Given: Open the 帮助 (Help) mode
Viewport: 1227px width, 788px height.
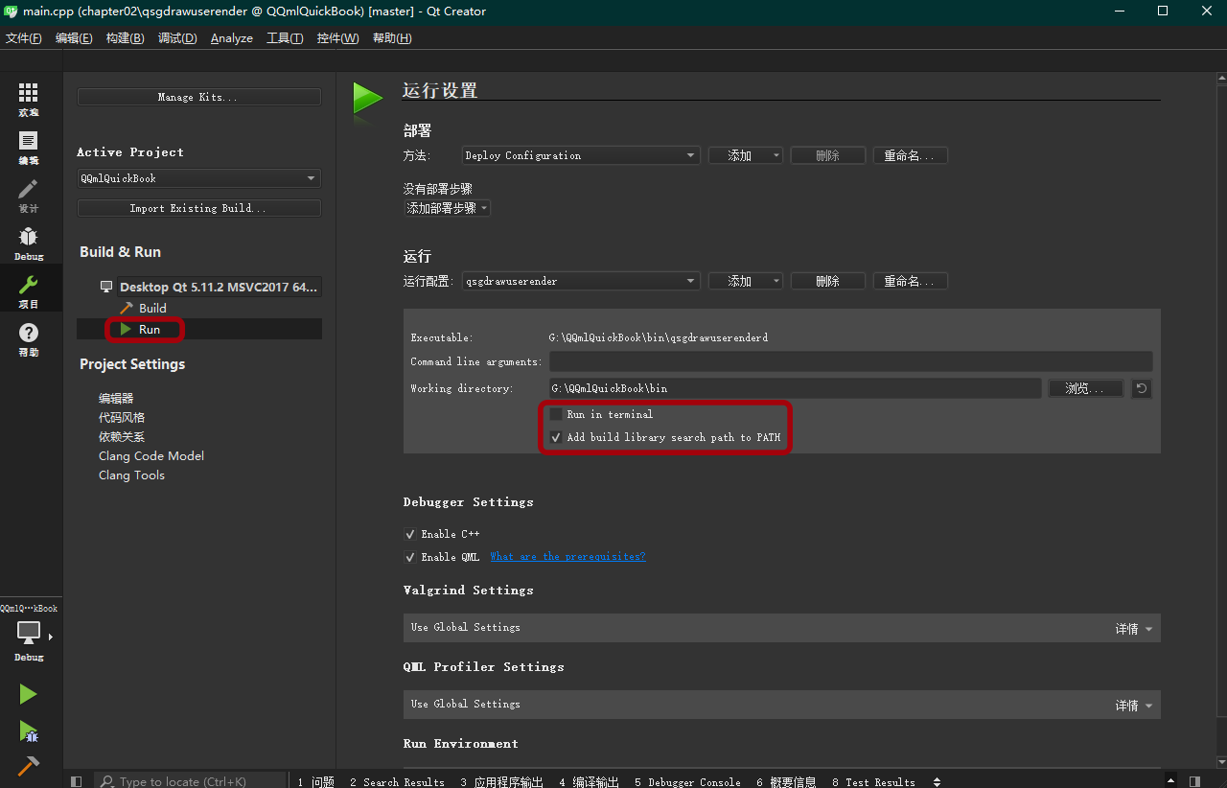Looking at the screenshot, I should pyautogui.click(x=29, y=336).
